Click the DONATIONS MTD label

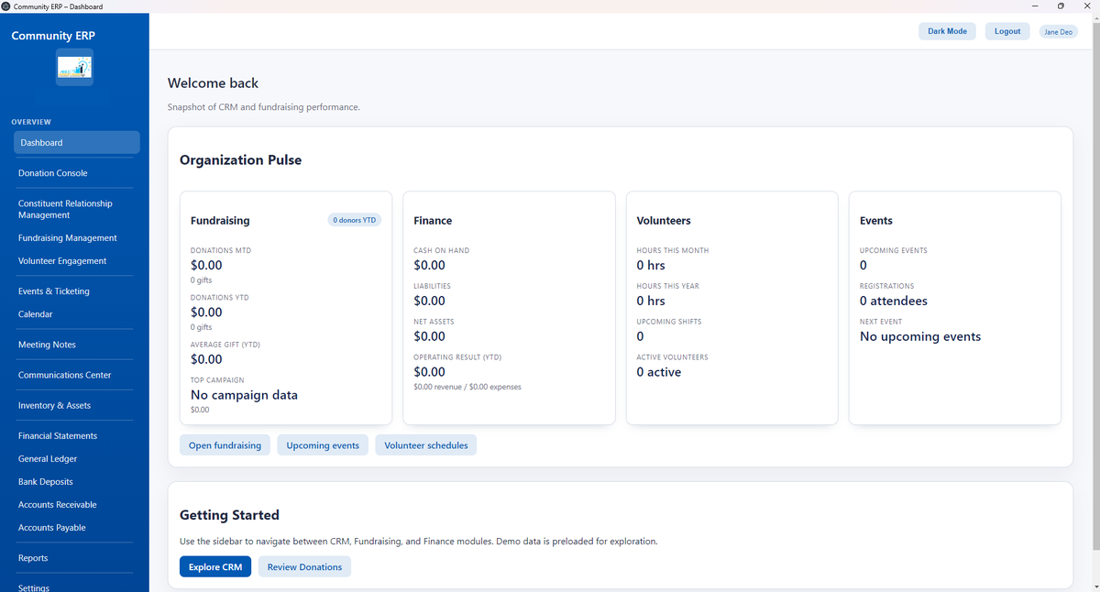(221, 250)
